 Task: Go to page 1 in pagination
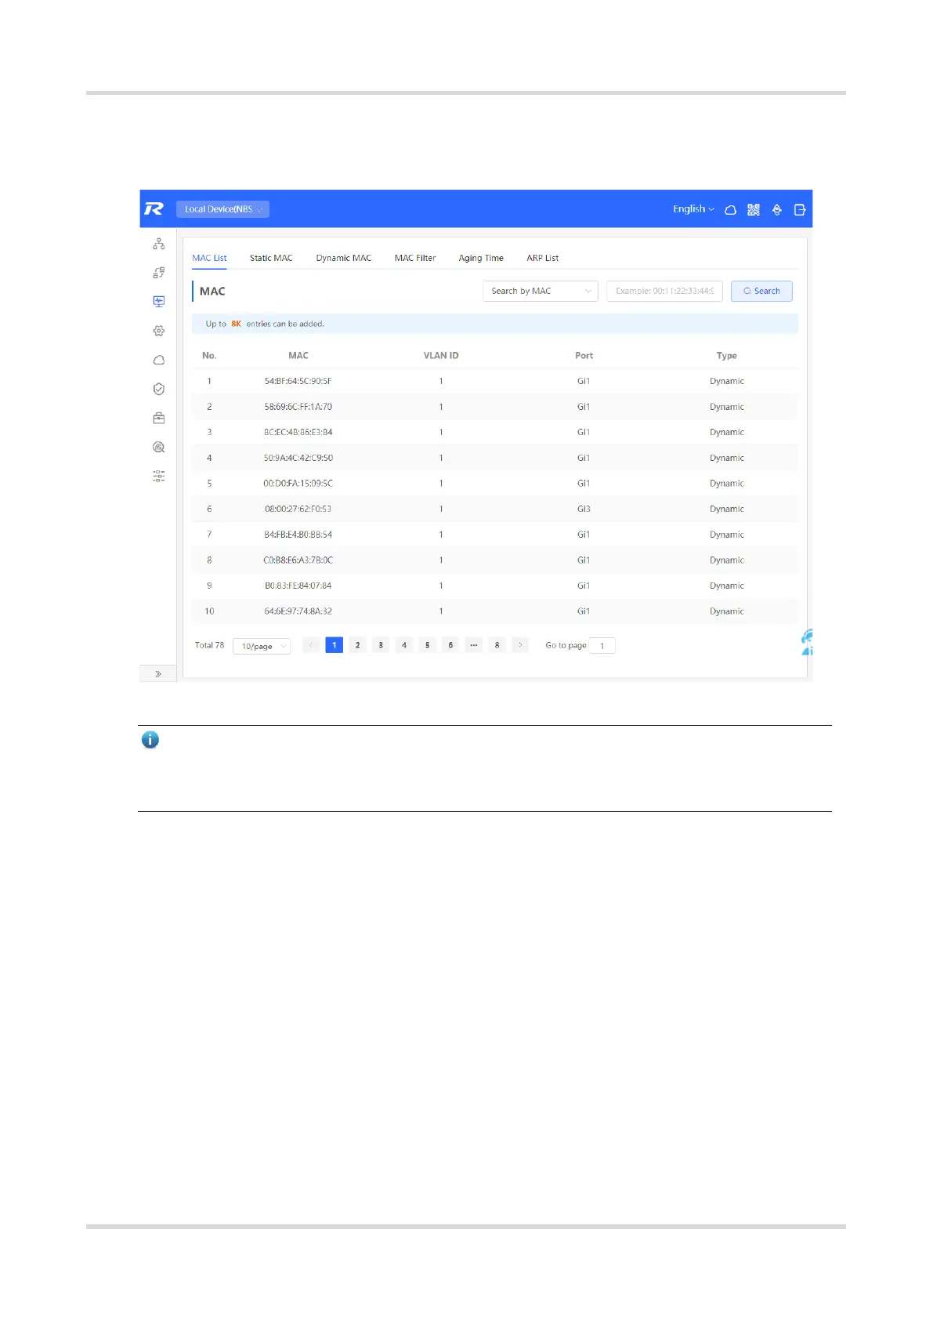coord(335,645)
